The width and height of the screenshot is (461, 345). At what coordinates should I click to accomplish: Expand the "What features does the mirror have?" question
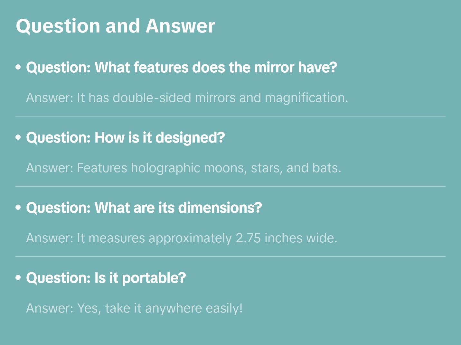click(181, 68)
